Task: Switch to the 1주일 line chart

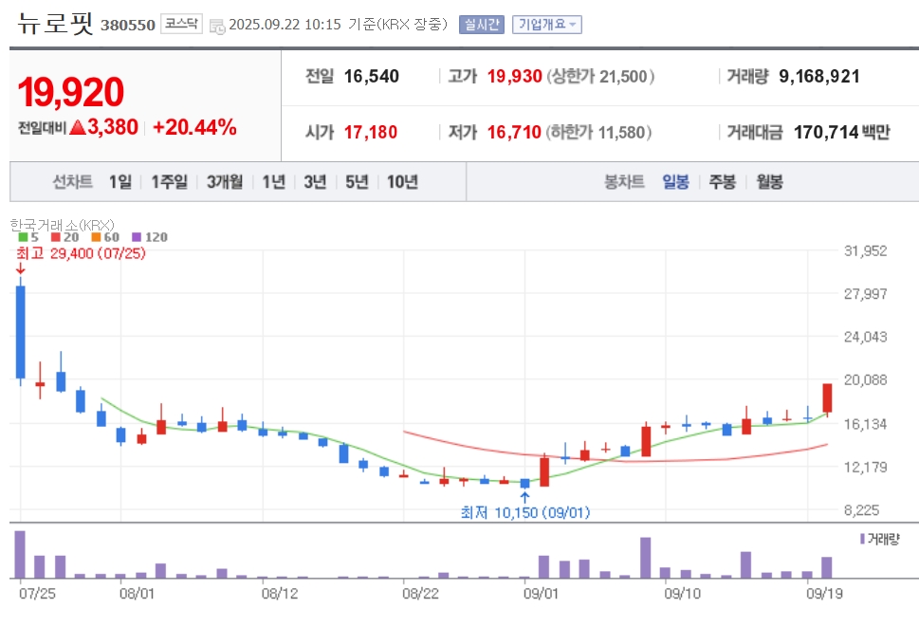Action: point(170,182)
